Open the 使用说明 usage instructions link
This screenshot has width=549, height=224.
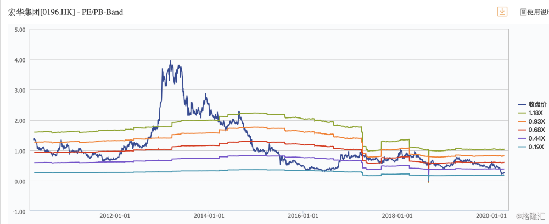click(x=538, y=12)
